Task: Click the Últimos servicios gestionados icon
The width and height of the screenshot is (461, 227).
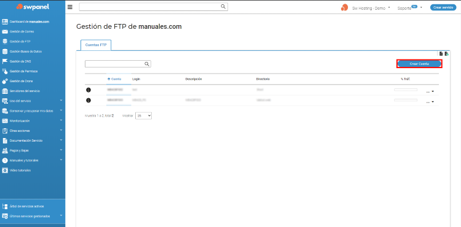Action: tap(5, 217)
